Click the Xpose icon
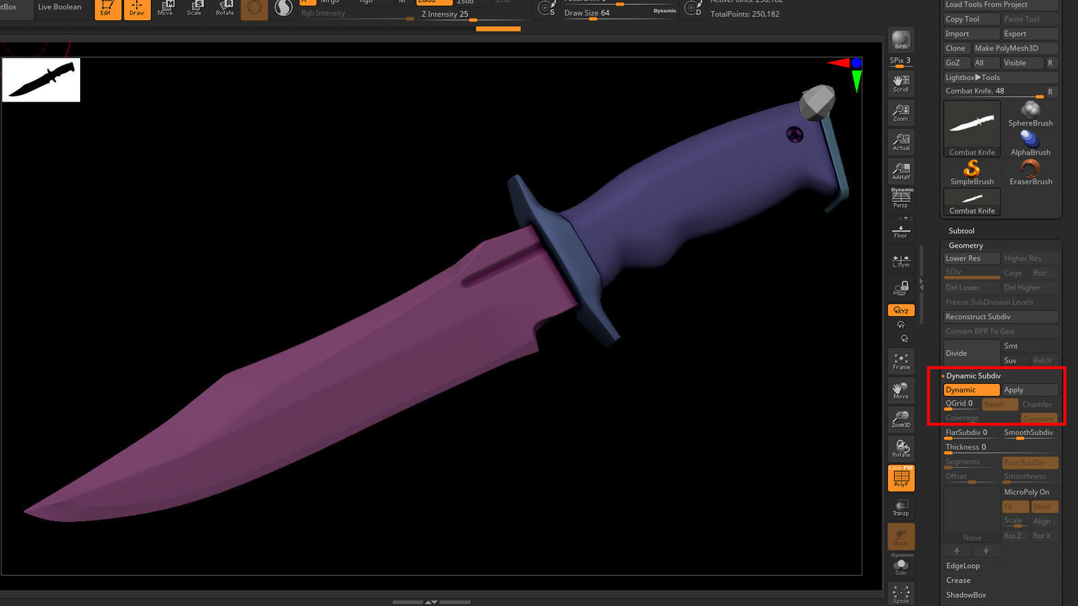This screenshot has height=606, width=1078. pyautogui.click(x=901, y=594)
